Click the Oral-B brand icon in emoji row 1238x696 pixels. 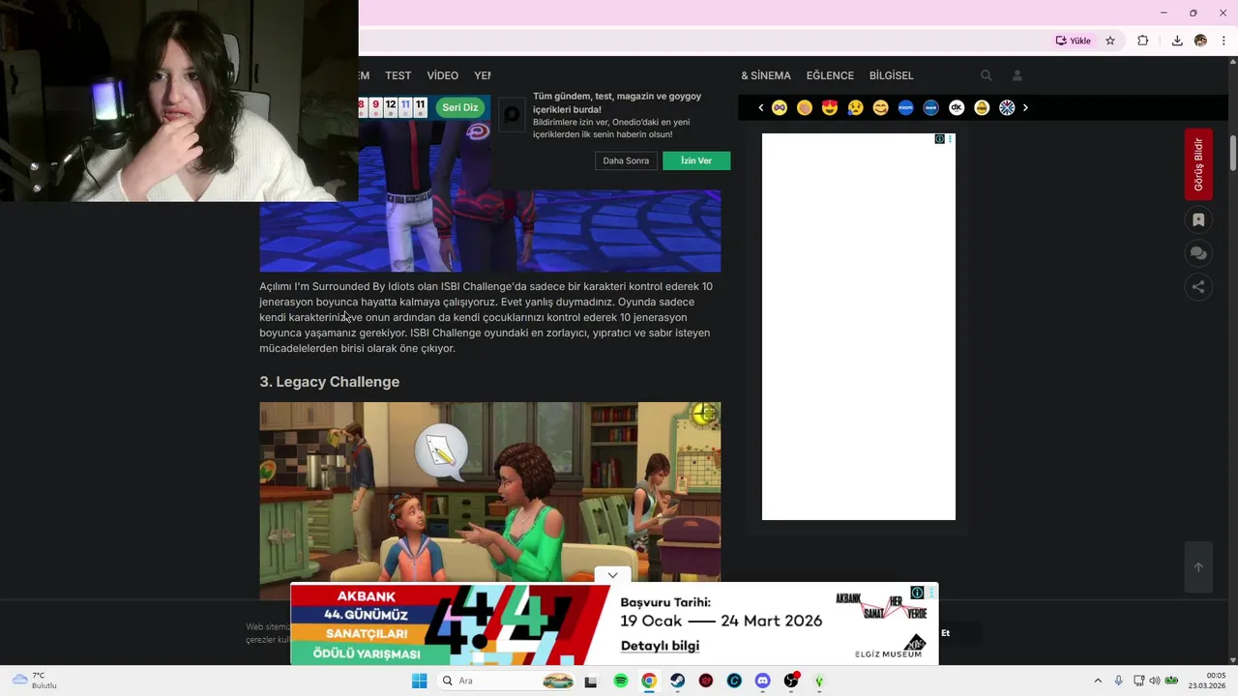click(x=931, y=107)
